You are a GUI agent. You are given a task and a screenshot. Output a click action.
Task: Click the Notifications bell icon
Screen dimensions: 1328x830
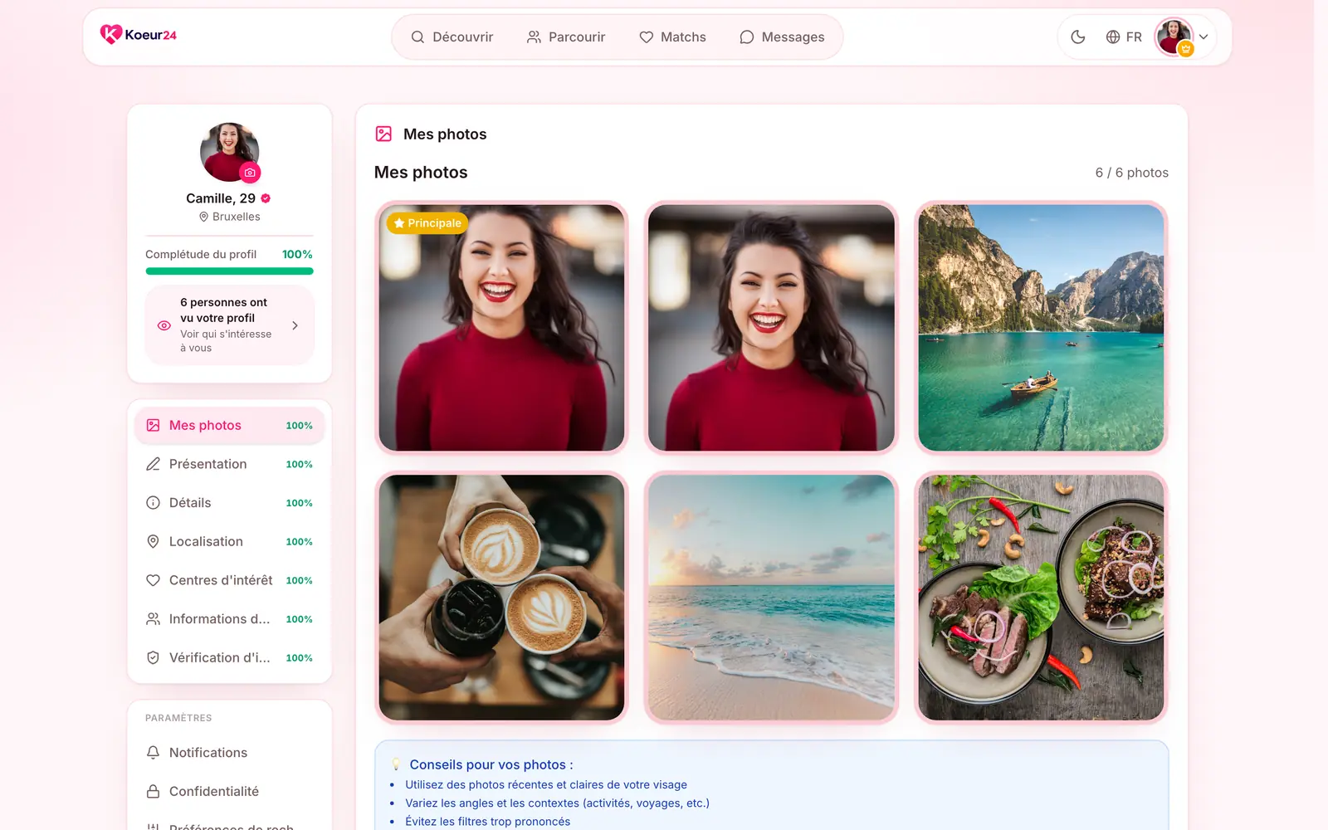click(153, 753)
